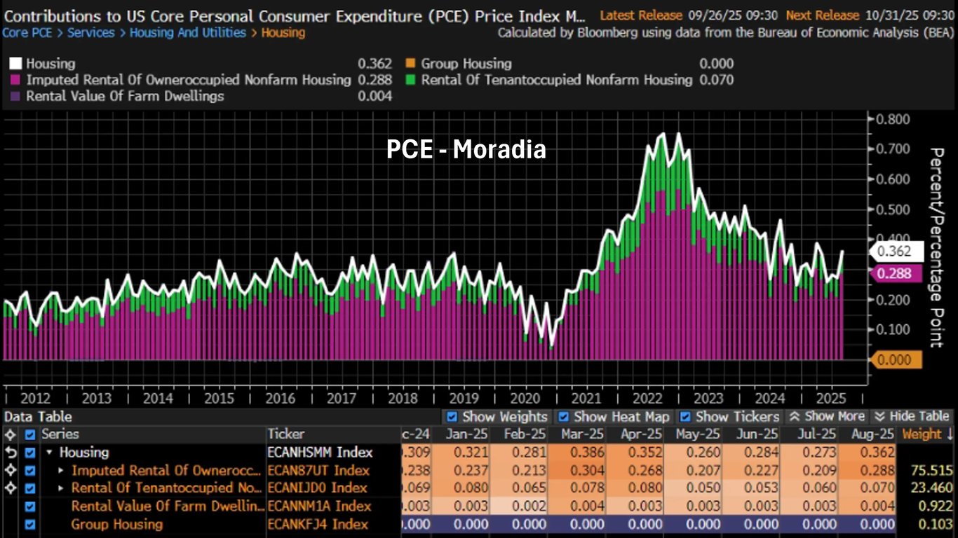Click the white Housing legend square

tap(15, 64)
